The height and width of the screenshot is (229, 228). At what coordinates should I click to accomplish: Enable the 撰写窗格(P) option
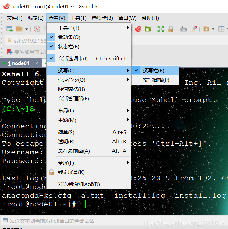coord(156,80)
